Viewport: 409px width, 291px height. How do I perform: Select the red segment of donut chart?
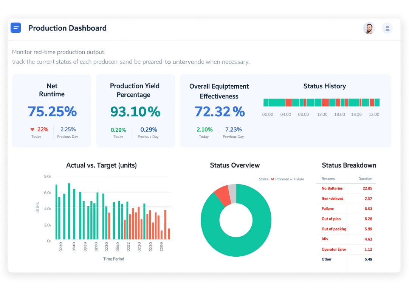click(x=222, y=196)
